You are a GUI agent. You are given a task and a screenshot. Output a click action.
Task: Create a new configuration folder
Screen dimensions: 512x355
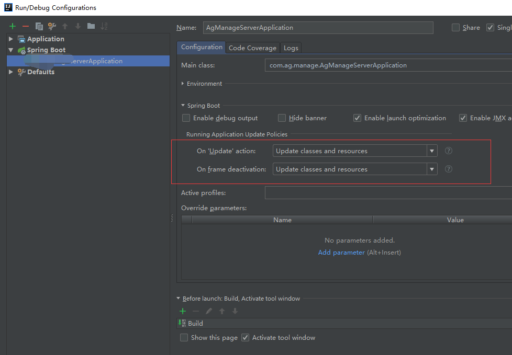(x=90, y=26)
